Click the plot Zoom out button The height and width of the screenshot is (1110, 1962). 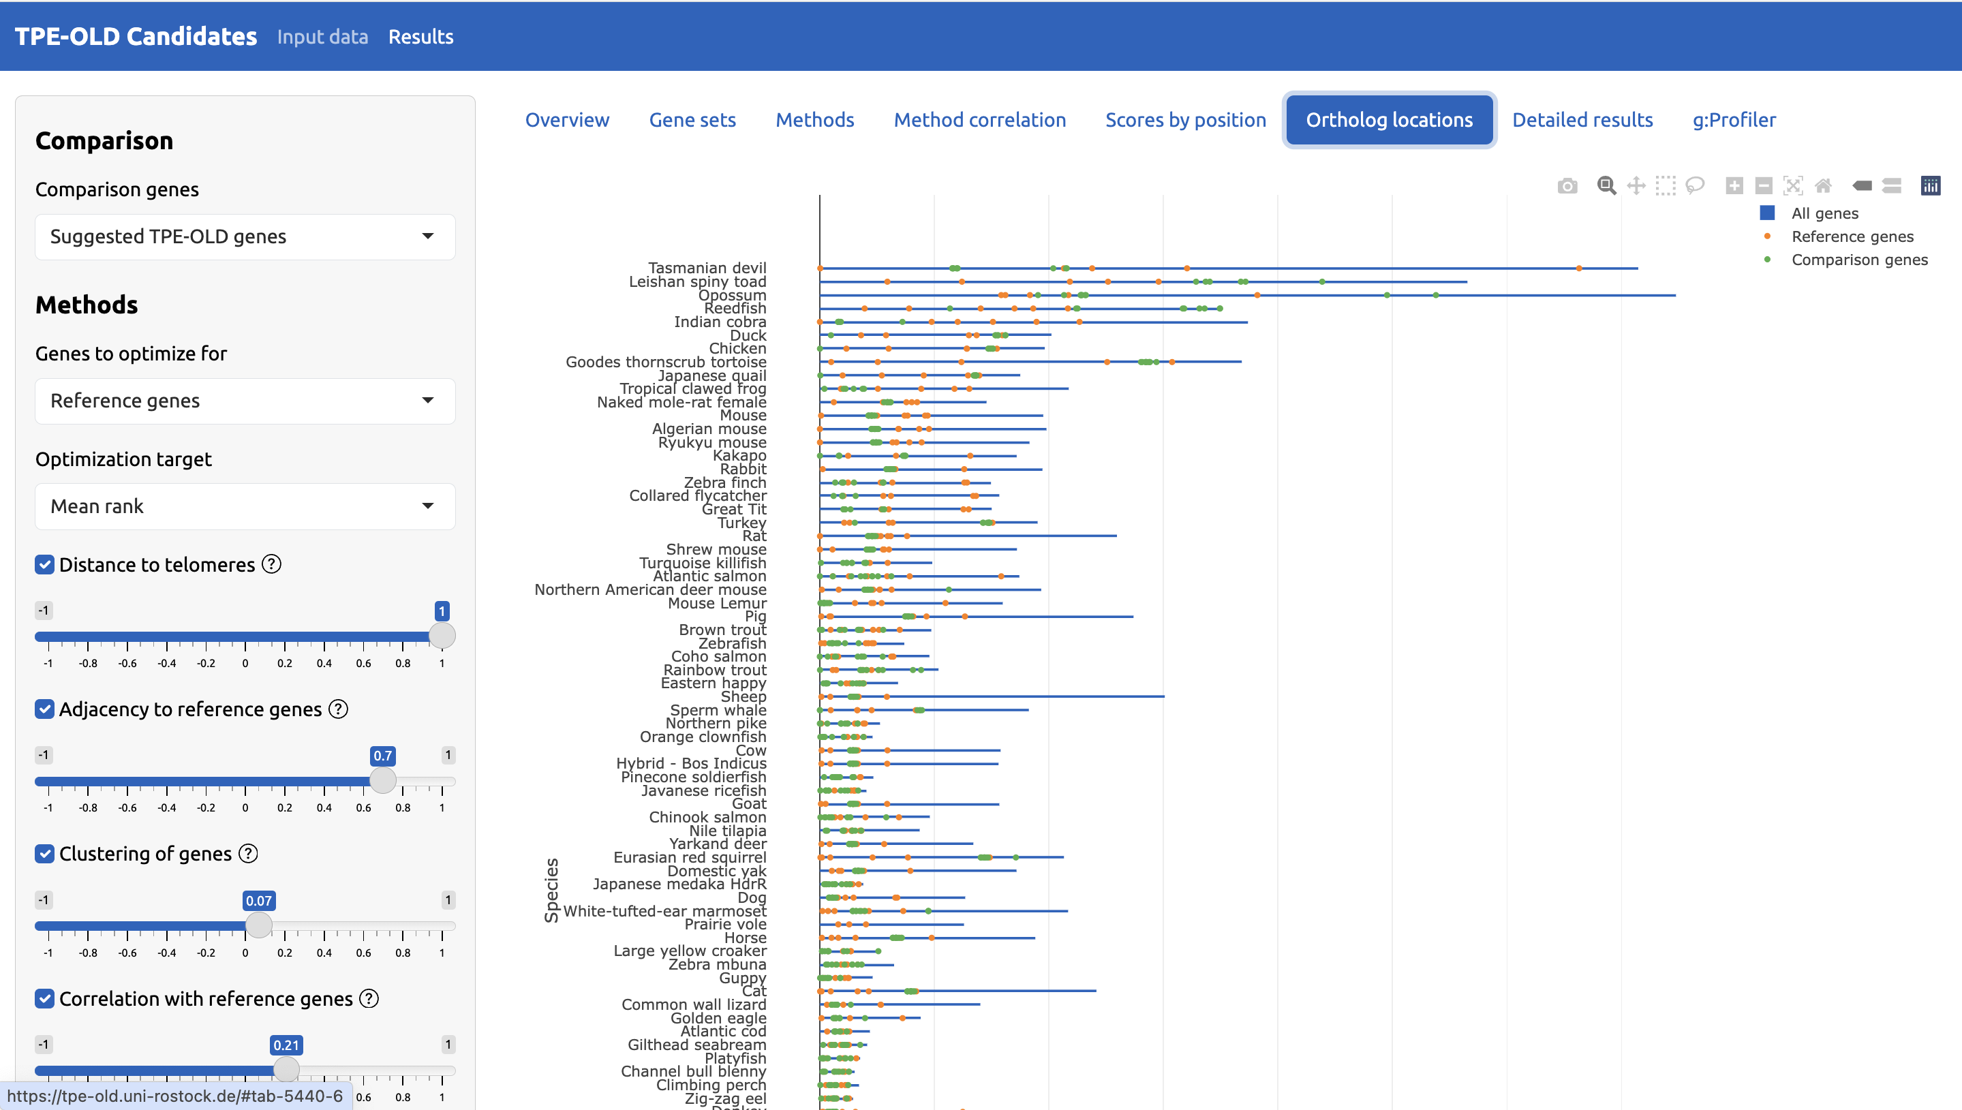tap(1763, 185)
